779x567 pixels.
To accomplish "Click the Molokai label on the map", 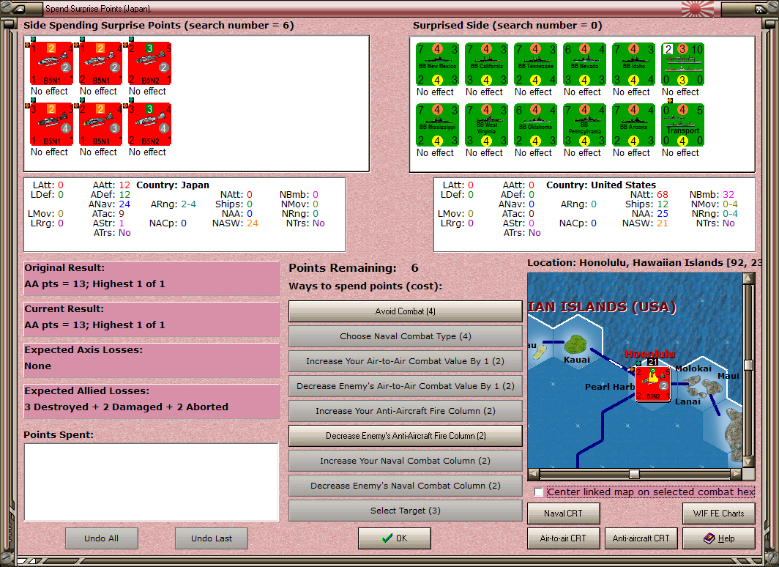I will click(x=693, y=368).
